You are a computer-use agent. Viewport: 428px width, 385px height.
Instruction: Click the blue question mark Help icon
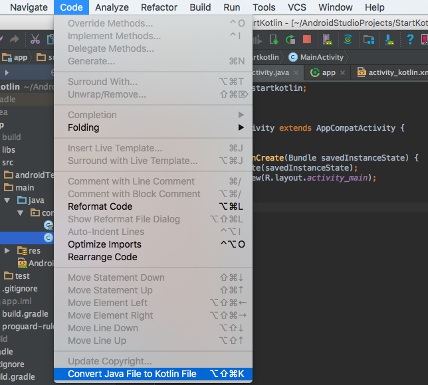pyautogui.click(x=410, y=40)
